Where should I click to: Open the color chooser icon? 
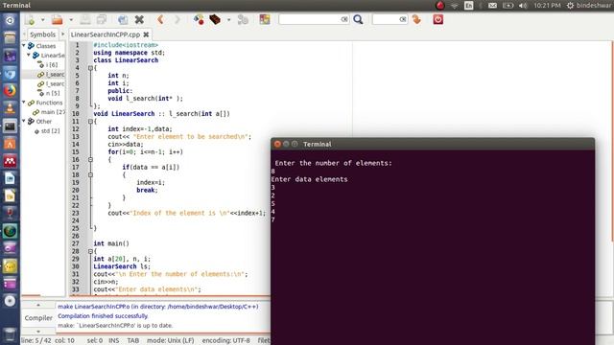click(265, 19)
